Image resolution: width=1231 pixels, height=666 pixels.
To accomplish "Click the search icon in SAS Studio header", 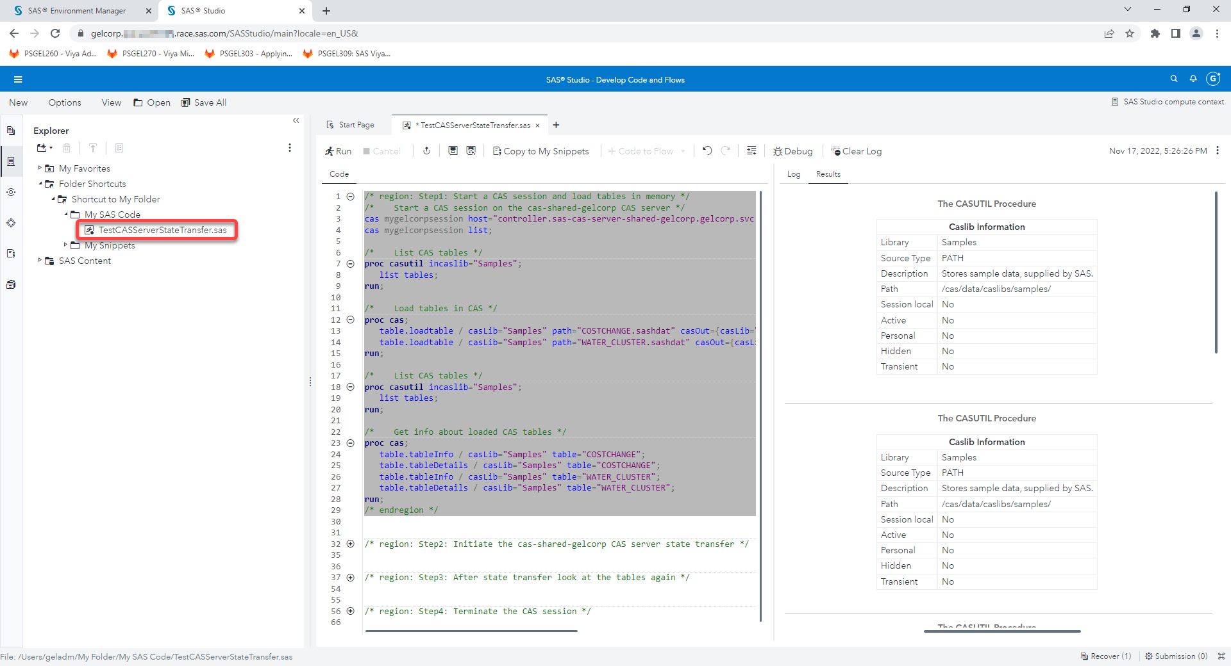I will click(x=1174, y=79).
